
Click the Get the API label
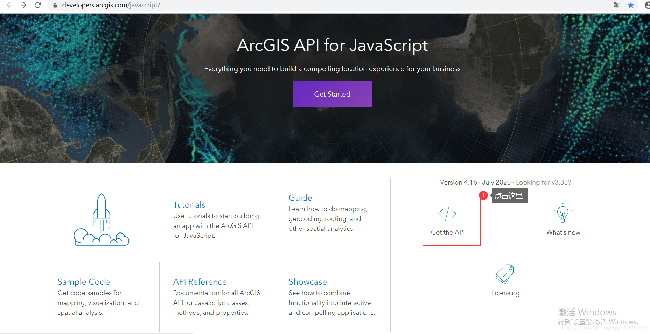[x=448, y=232]
